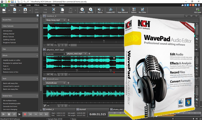The width and height of the screenshot is (202, 120).
Task: Add a new tab beside drumroll.wav
Action: click(68, 83)
